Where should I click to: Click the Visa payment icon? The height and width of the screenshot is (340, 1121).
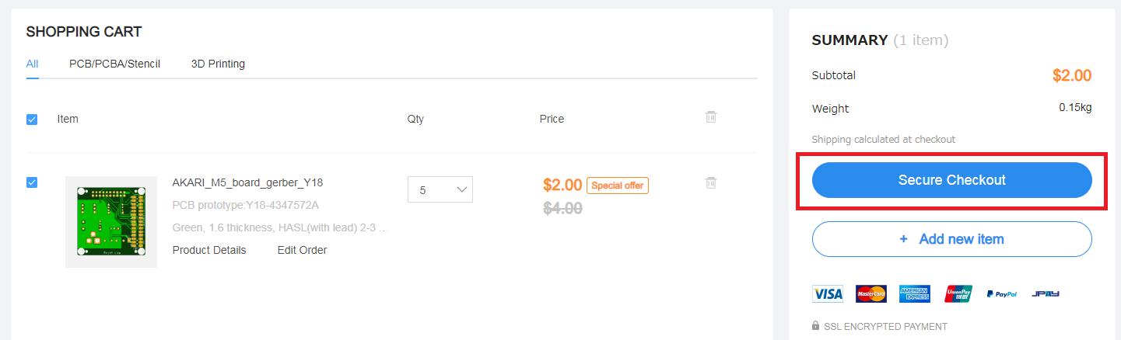pyautogui.click(x=827, y=293)
